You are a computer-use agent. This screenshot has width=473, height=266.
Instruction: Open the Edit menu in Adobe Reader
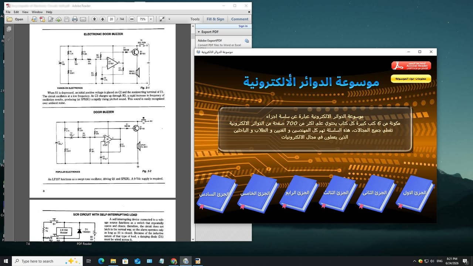[16, 12]
